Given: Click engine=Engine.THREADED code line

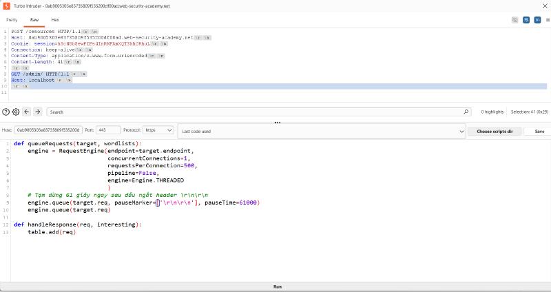Looking at the screenshot, I should (145, 180).
